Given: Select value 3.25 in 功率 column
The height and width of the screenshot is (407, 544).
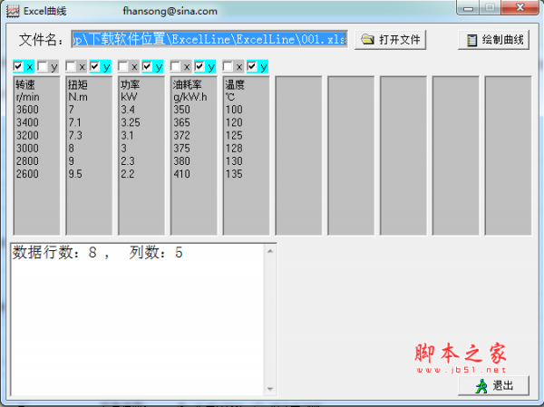Looking at the screenshot, I should click(x=131, y=122).
